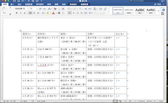
Task: Switch to Outline view in status bar
Action: pos(125,101)
